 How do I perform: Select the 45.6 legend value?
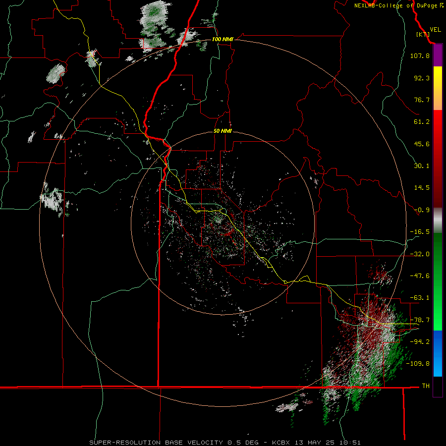422,144
